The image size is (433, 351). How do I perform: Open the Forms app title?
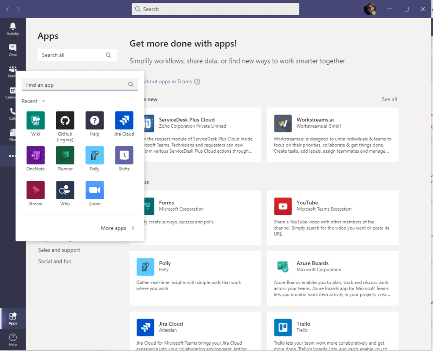point(167,203)
